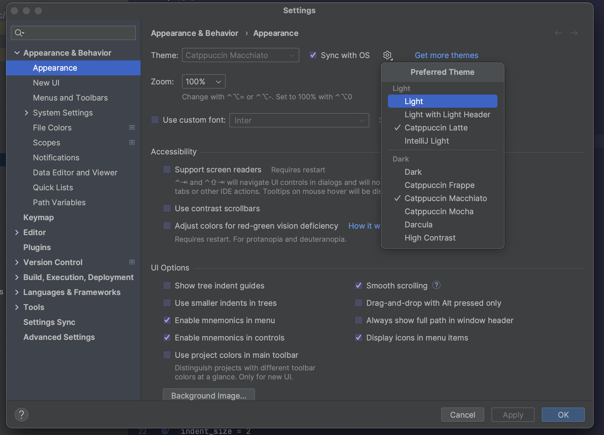Select Darcula in the theme popup
This screenshot has width=604, height=435.
418,224
